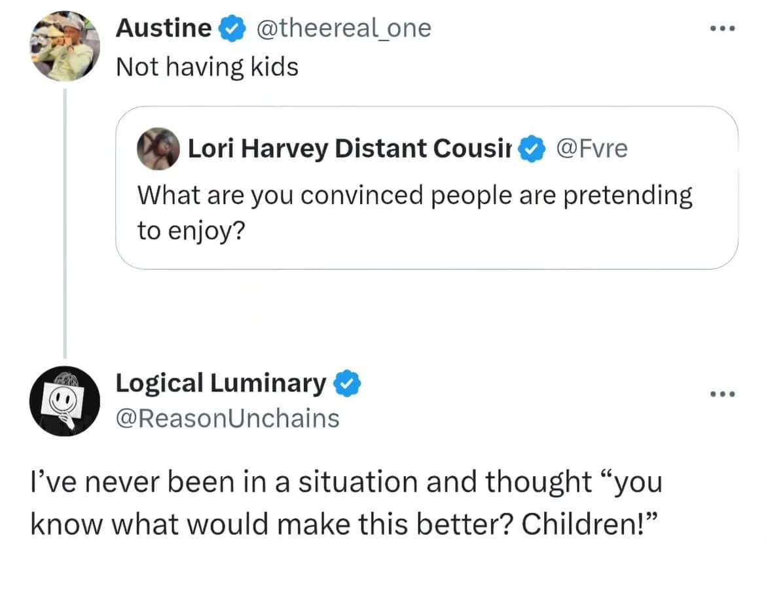
Task: Visit the @ReasonUnchains handle
Action: [x=228, y=418]
